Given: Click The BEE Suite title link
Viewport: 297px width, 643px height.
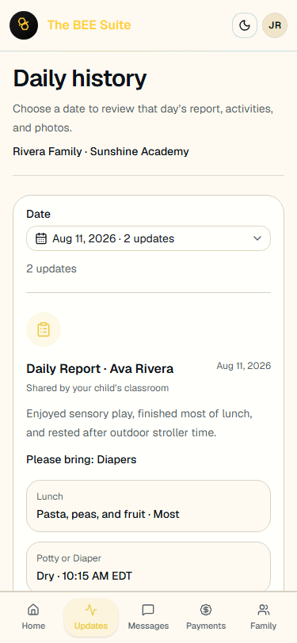Looking at the screenshot, I should [89, 25].
